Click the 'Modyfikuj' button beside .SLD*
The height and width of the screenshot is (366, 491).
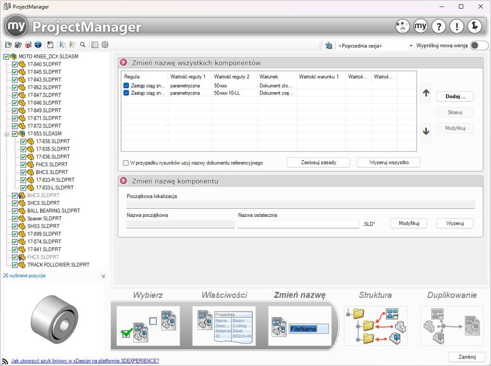click(x=409, y=223)
